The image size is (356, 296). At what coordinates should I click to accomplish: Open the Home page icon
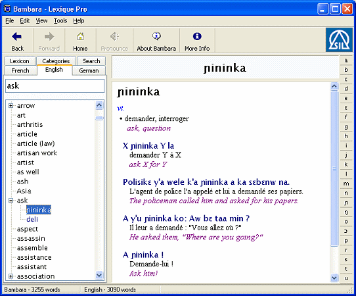(80, 36)
